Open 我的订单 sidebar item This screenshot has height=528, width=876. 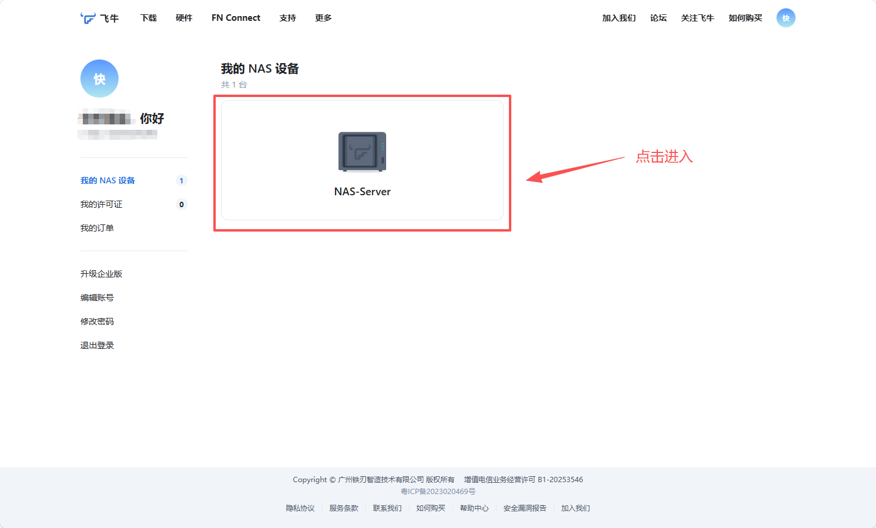(97, 228)
